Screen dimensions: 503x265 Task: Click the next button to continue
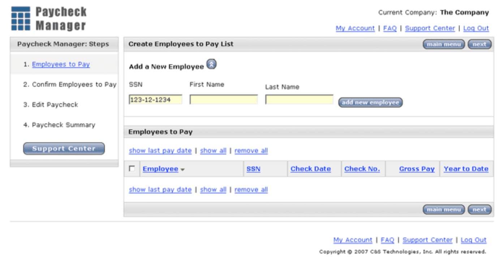pos(479,44)
